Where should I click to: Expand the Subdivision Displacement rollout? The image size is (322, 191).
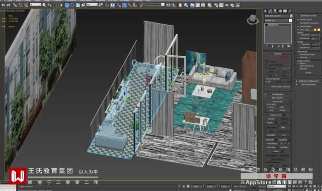click(308, 81)
